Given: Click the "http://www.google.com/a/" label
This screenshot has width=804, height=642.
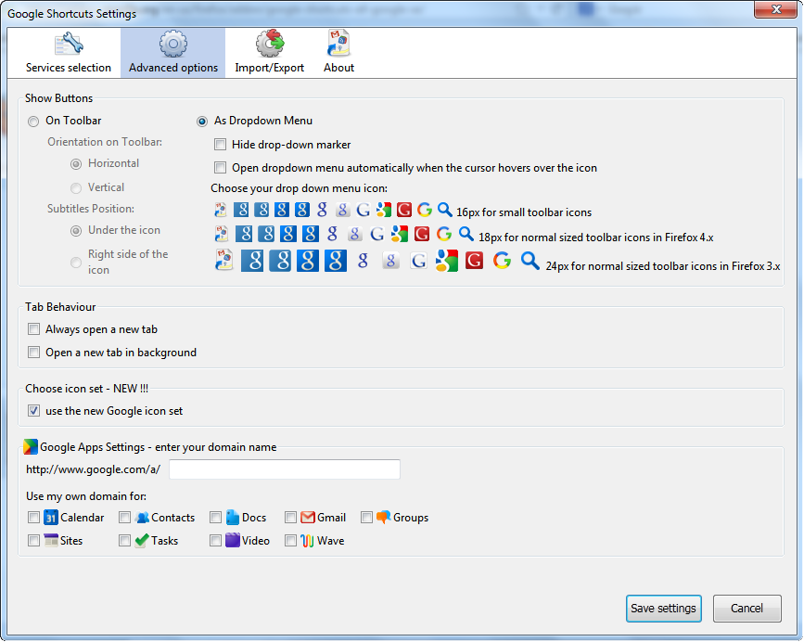Looking at the screenshot, I should pyautogui.click(x=93, y=469).
